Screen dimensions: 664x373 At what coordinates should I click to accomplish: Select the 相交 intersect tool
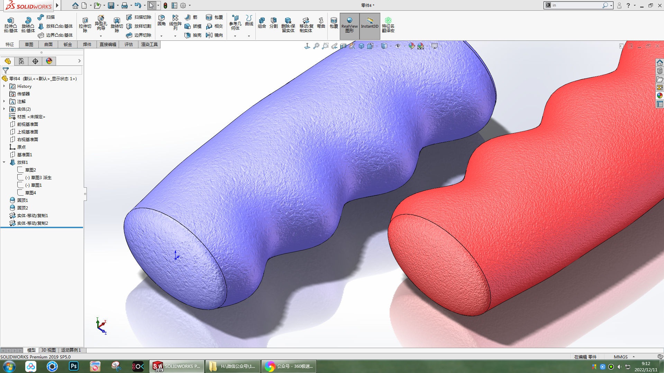tap(215, 26)
